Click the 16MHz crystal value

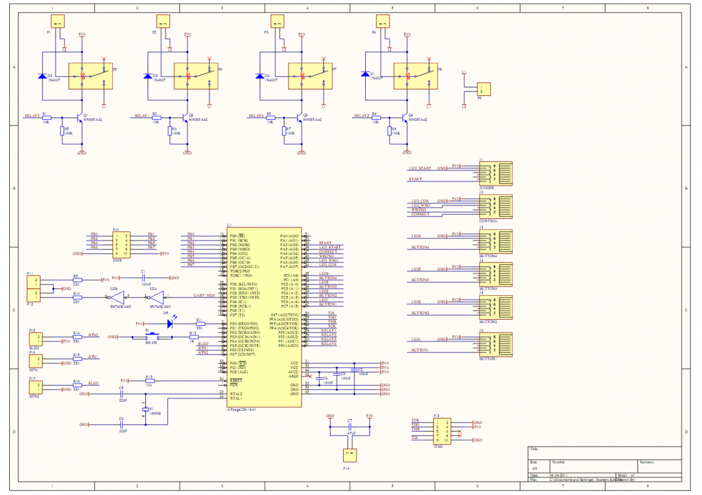click(x=155, y=414)
